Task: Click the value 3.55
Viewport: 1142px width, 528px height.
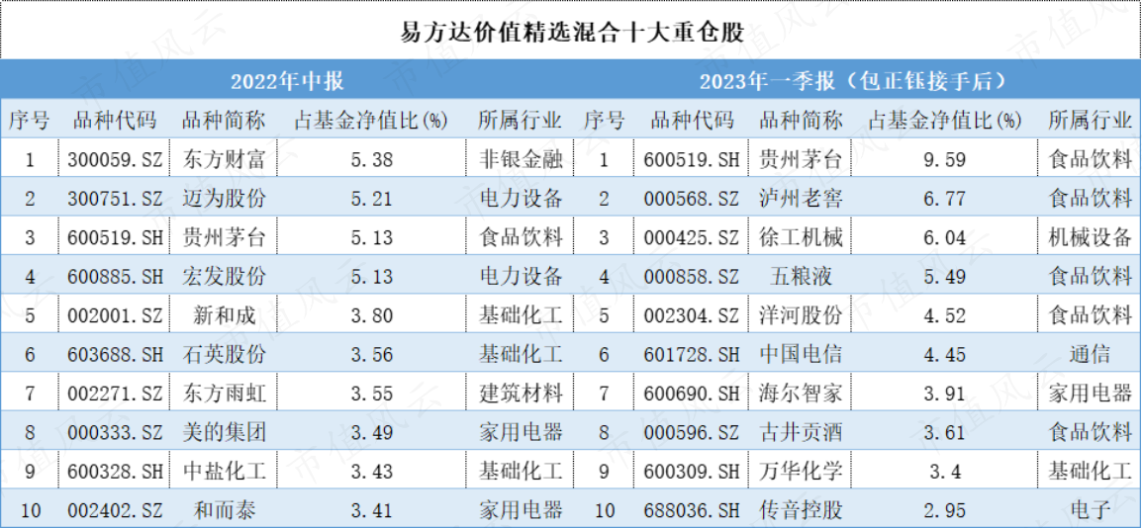Action: click(x=371, y=394)
